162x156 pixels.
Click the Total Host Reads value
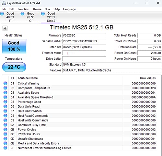point(149,36)
